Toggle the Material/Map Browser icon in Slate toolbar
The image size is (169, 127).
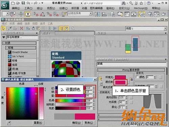tap(62, 28)
